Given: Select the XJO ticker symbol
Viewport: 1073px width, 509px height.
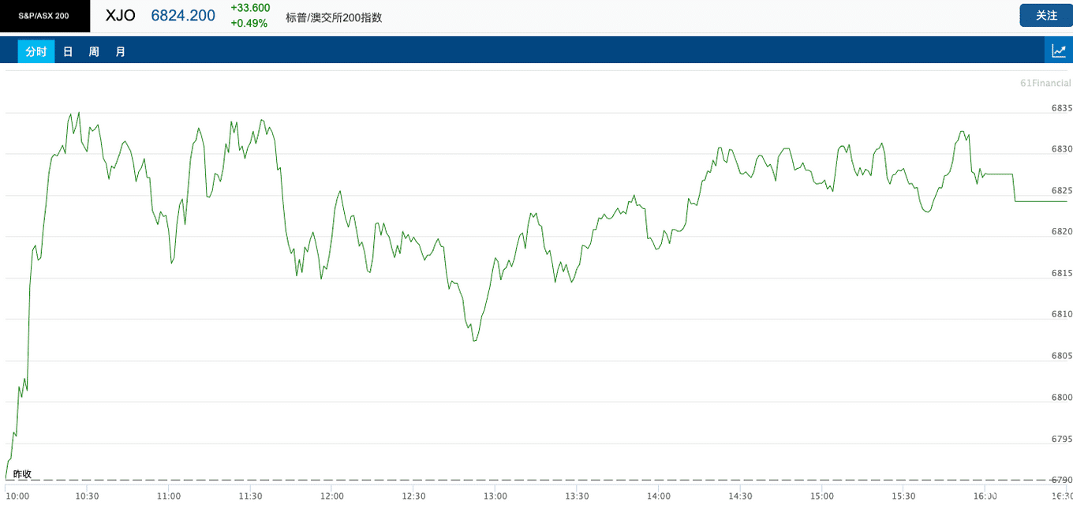Looking at the screenshot, I should click(121, 16).
